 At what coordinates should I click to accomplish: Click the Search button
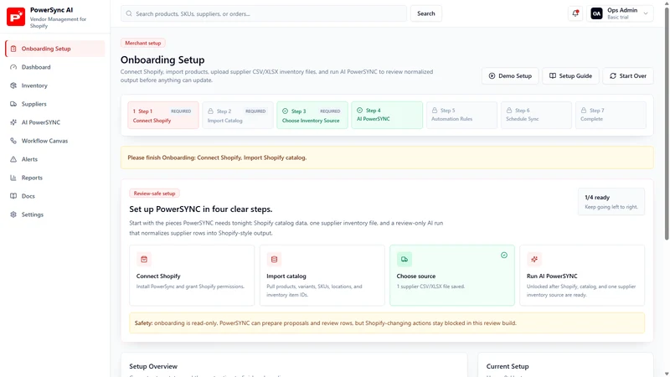point(426,13)
